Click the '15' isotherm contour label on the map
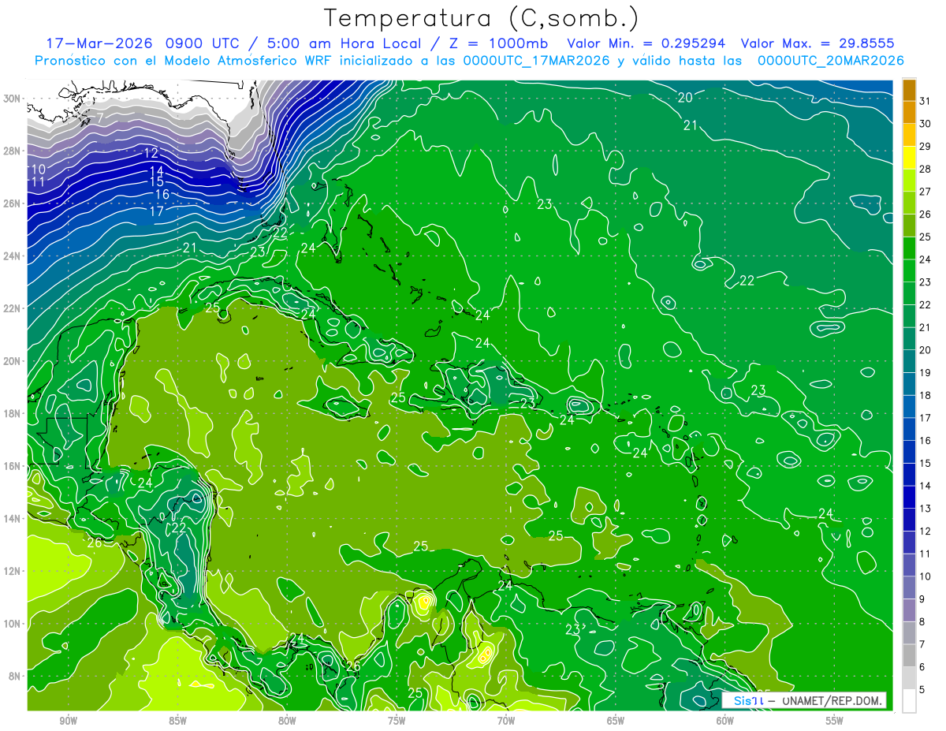The width and height of the screenshot is (946, 731). tap(157, 182)
